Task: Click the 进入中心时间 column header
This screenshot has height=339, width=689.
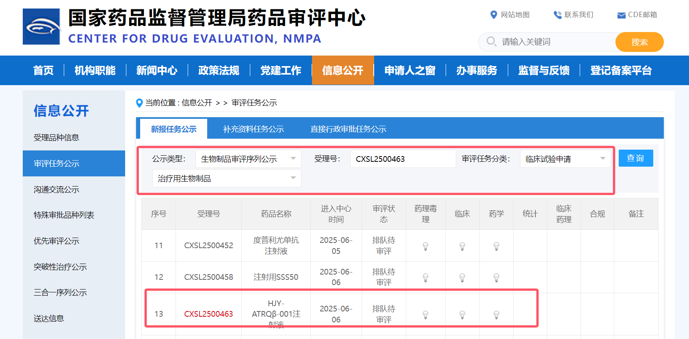Action: pyautogui.click(x=336, y=214)
